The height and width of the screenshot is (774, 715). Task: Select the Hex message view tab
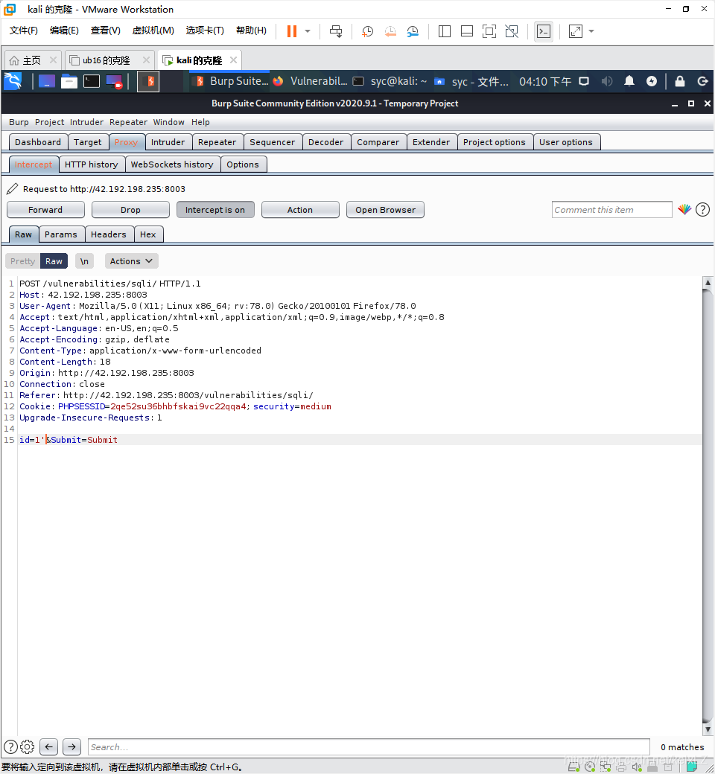pyautogui.click(x=147, y=234)
